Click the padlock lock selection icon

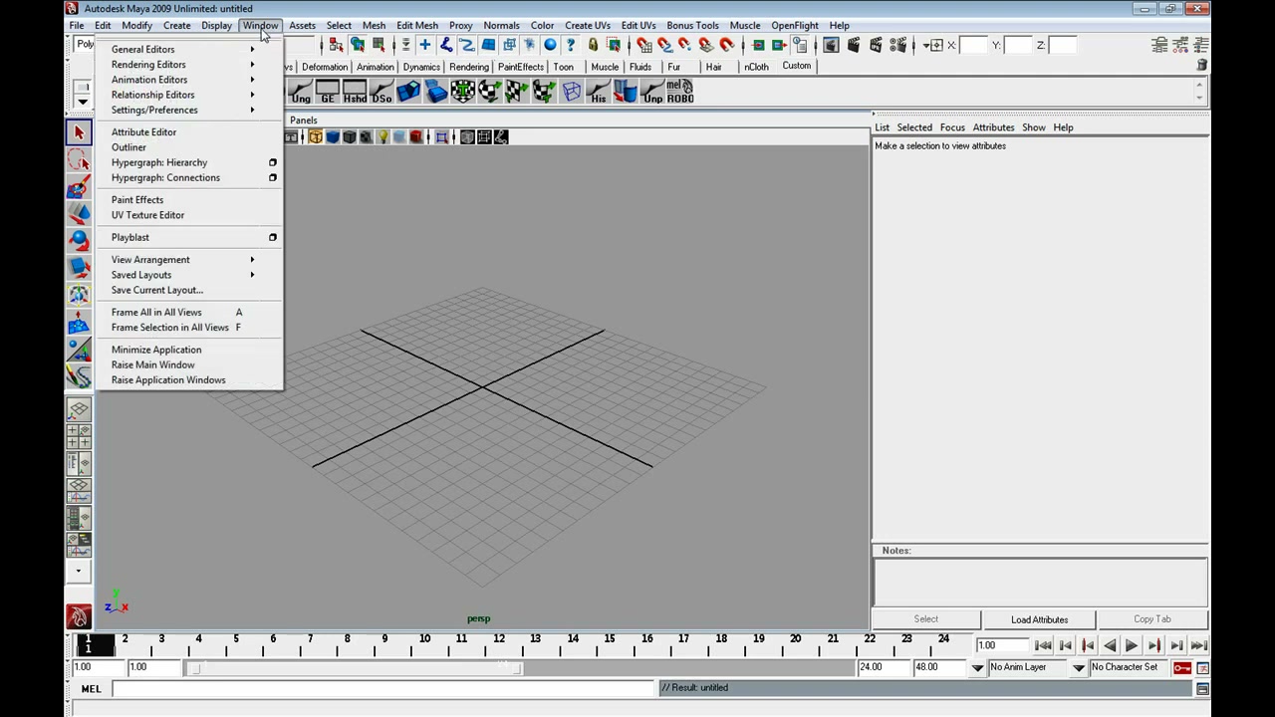click(593, 45)
